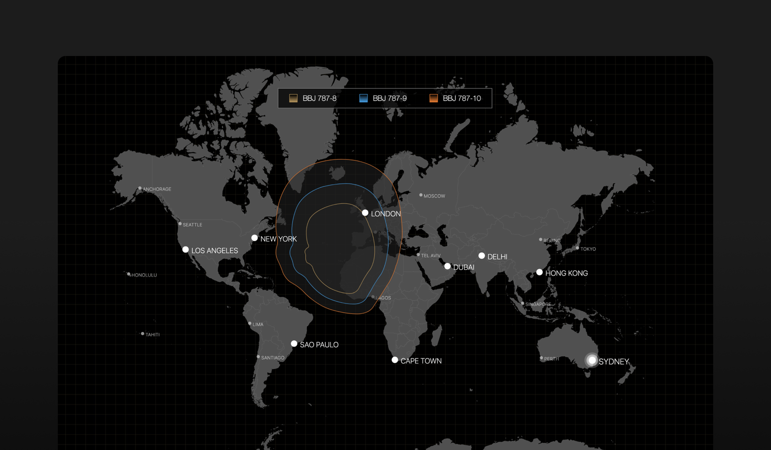
Task: Click the Lima map label
Action: (258, 325)
